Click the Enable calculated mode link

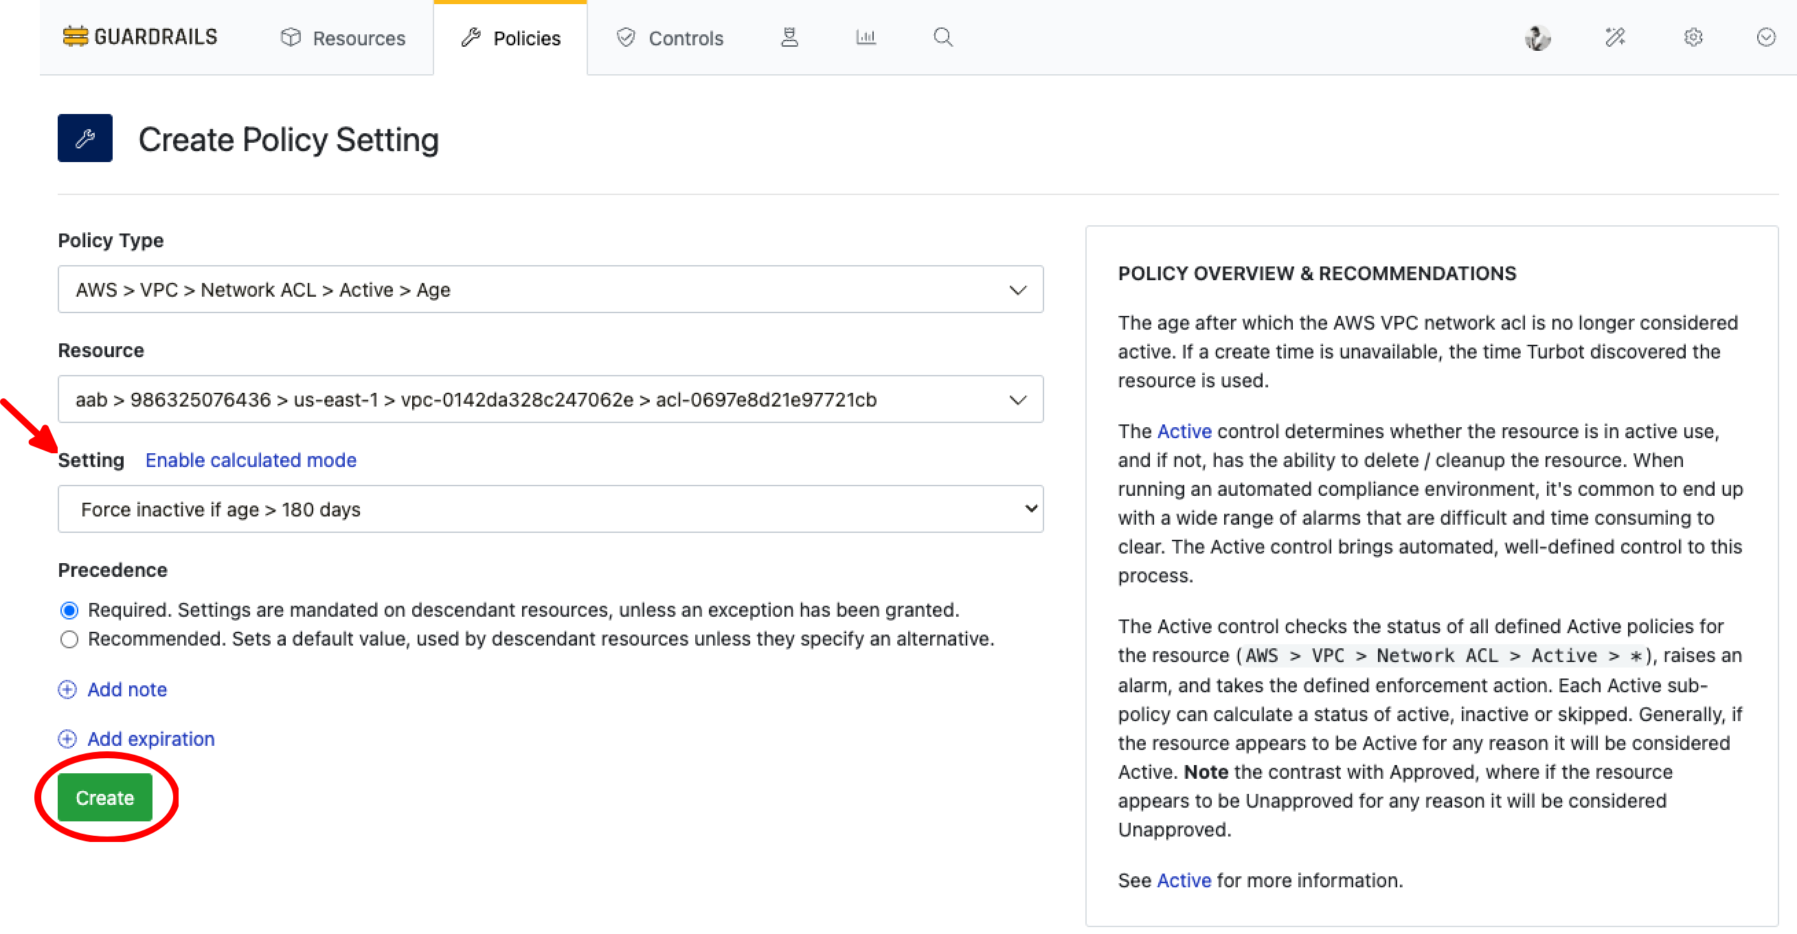pos(251,460)
